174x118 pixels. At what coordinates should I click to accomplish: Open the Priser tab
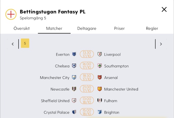tap(119, 28)
